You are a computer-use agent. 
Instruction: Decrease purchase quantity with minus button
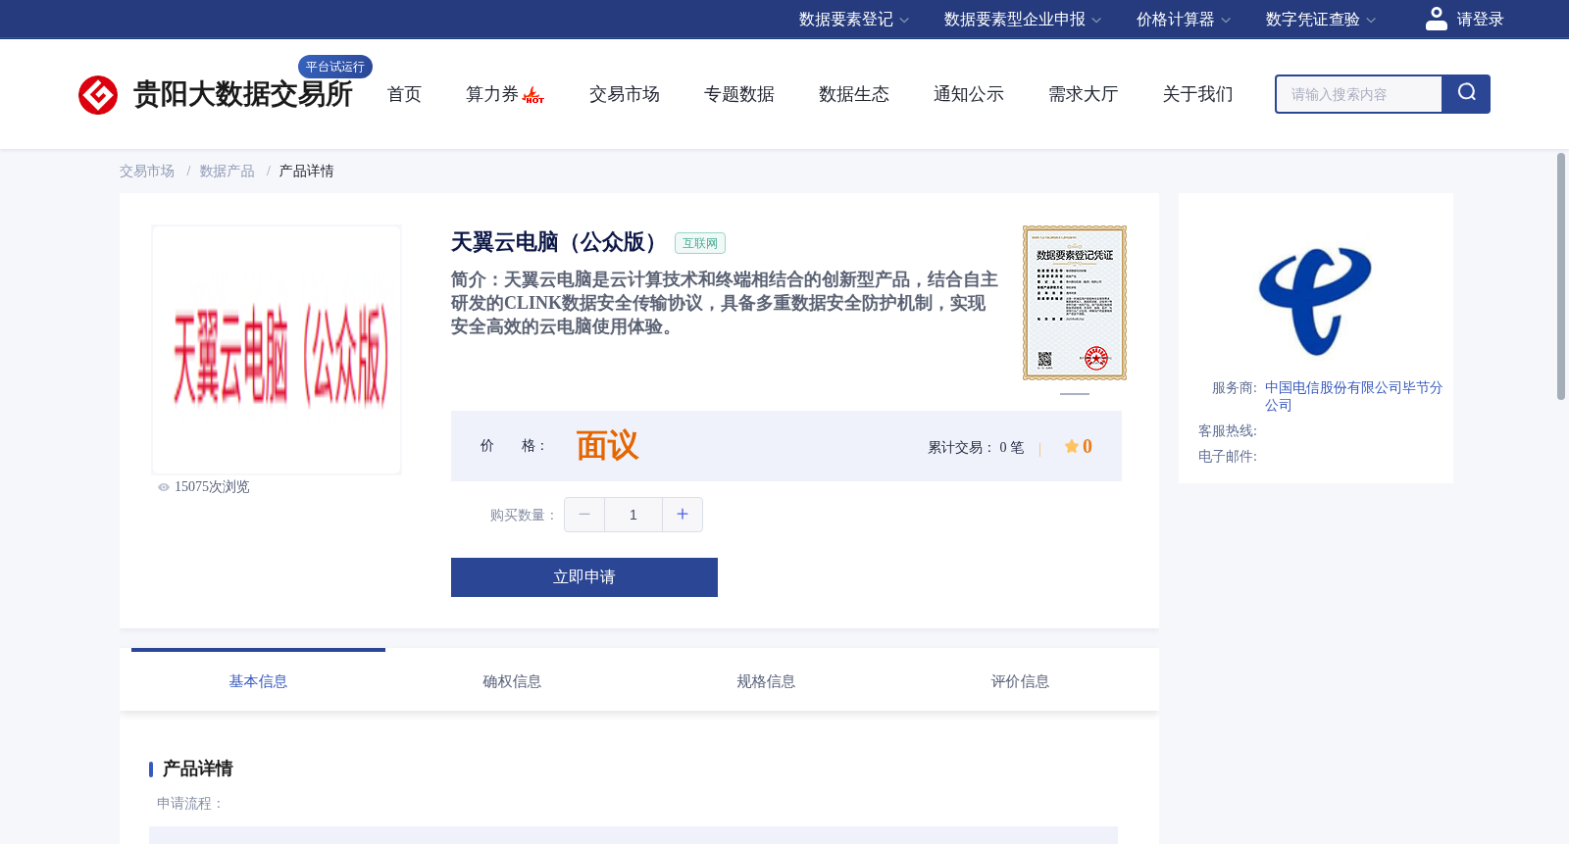tap(584, 515)
